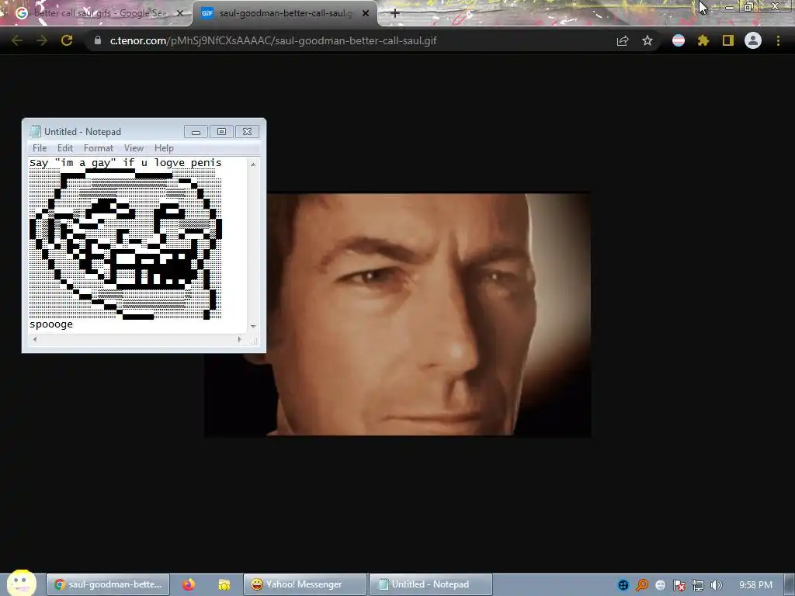The height and width of the screenshot is (596, 795).
Task: Click the orange magnifier tray icon
Action: pos(642,585)
